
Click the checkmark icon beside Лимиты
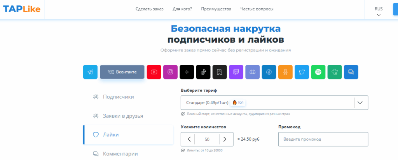pos(183,150)
